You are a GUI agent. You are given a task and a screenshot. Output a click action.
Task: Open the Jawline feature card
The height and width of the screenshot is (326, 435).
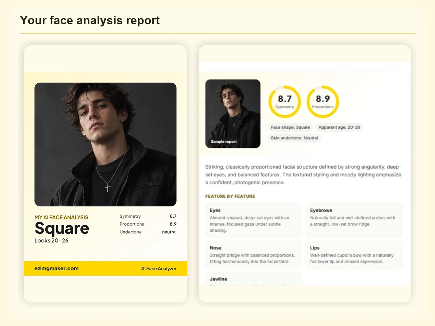(254, 279)
